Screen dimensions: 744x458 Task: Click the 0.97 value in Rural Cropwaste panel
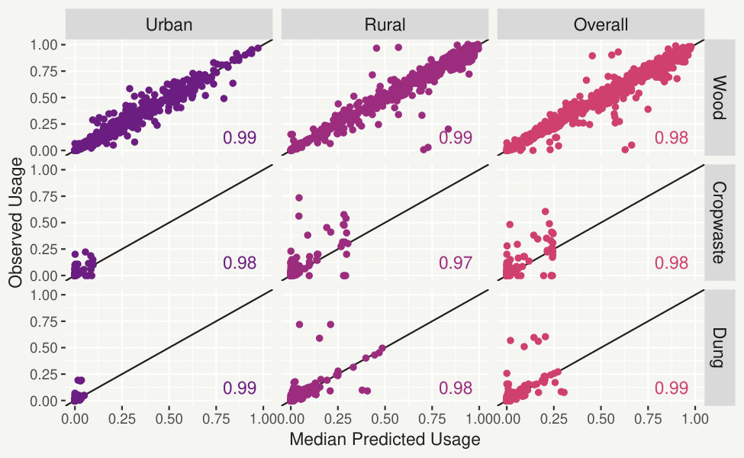pyautogui.click(x=456, y=263)
